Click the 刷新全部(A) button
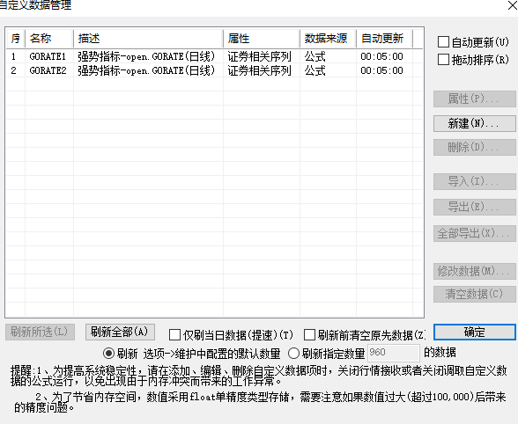Image resolution: width=518 pixels, height=424 pixels. coord(120,332)
